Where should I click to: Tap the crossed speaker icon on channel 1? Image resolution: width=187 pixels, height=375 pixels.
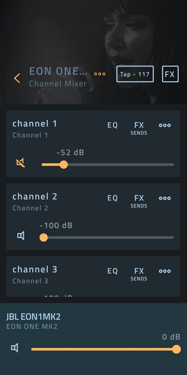(21, 162)
